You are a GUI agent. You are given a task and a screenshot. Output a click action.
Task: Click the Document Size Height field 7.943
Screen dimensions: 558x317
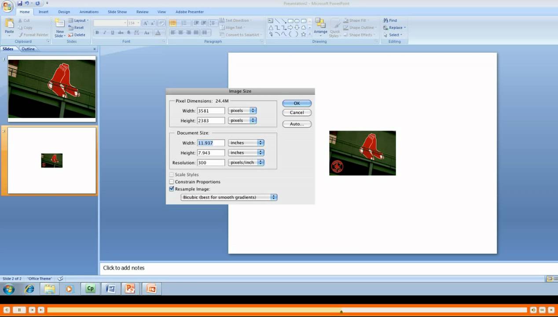point(211,152)
